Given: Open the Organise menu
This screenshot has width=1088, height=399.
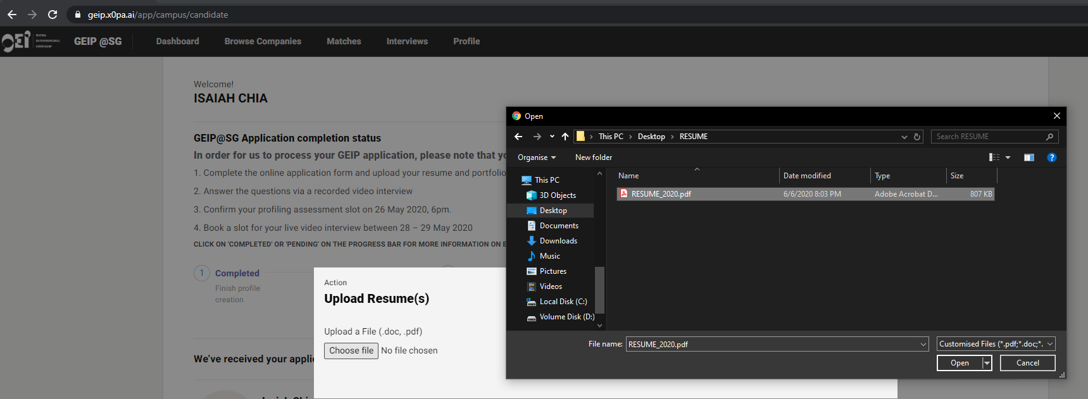Looking at the screenshot, I should click(x=537, y=157).
